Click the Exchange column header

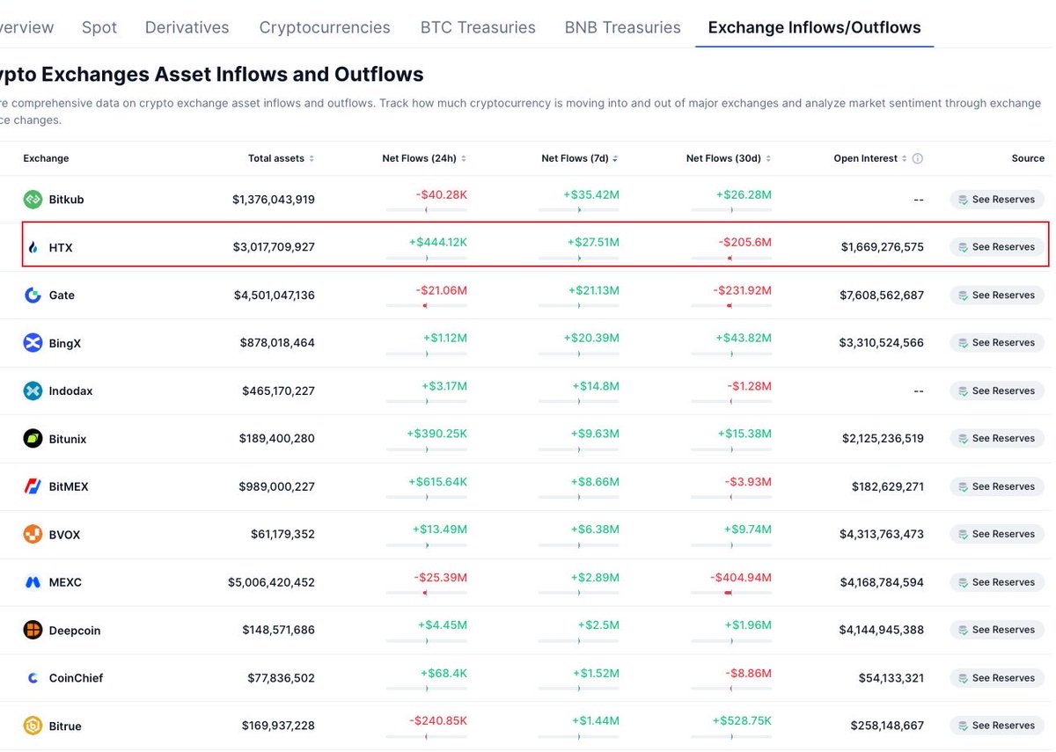46,159
